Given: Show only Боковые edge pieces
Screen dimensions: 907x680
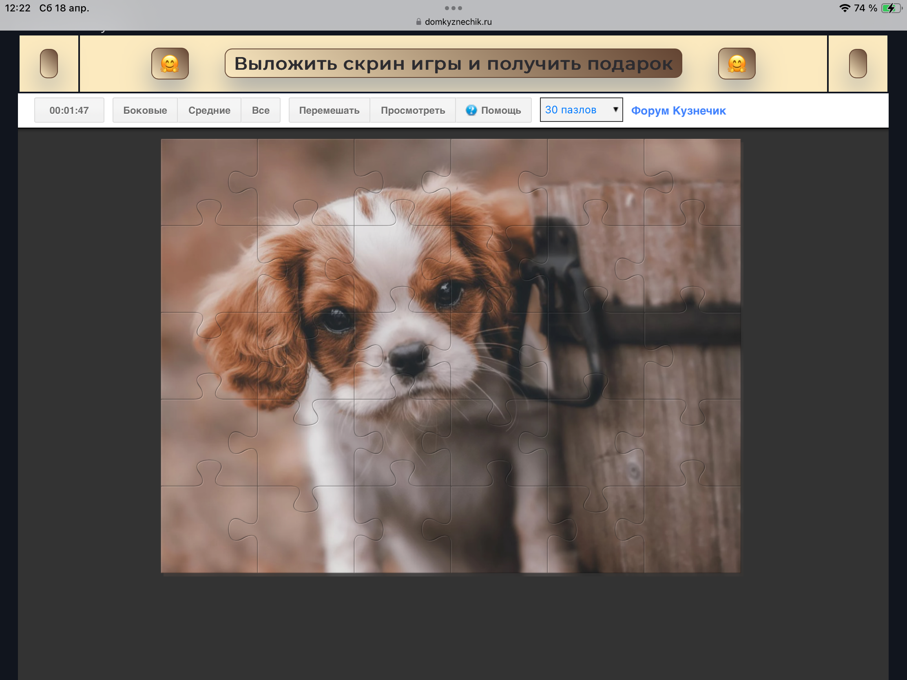Looking at the screenshot, I should click(x=145, y=110).
